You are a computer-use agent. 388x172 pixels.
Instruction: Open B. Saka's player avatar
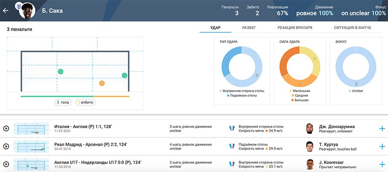pyautogui.click(x=27, y=11)
